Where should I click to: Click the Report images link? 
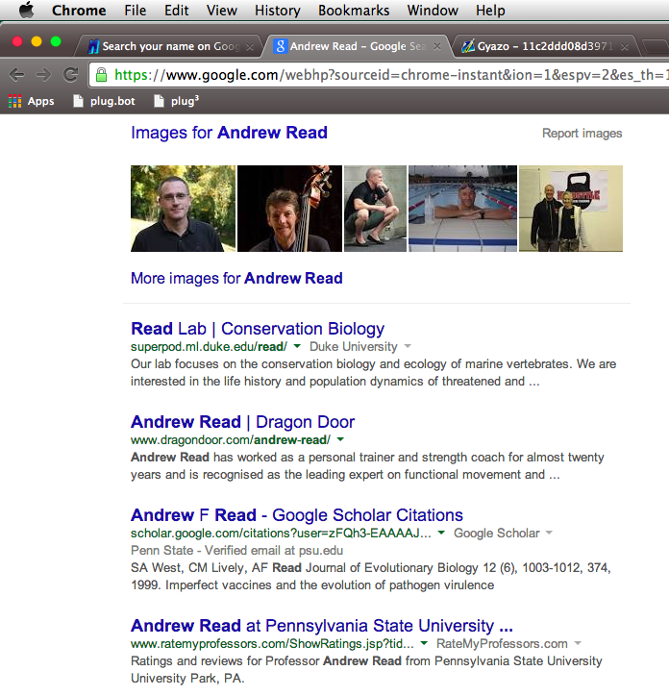pyautogui.click(x=582, y=134)
